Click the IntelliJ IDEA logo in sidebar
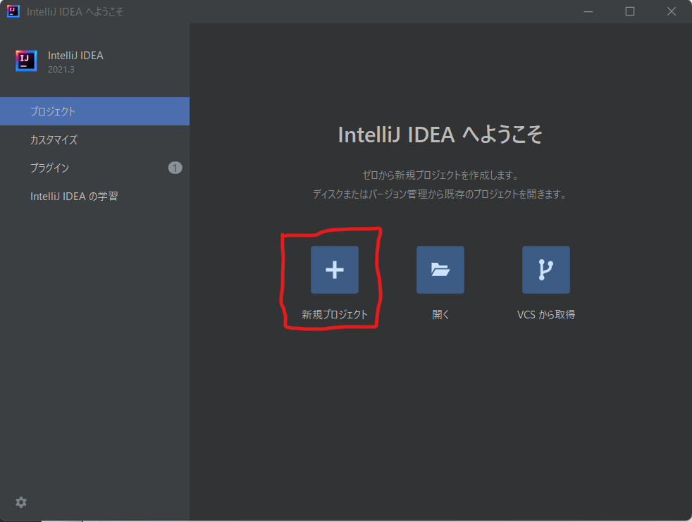Image resolution: width=692 pixels, height=522 pixels. pos(27,61)
